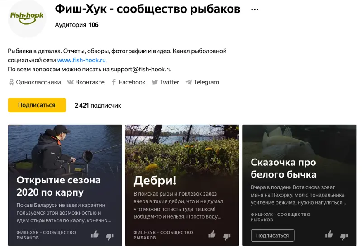The width and height of the screenshot is (362, 248).
Task: Open the Сказочка про белого бычка title
Action: 284,168
